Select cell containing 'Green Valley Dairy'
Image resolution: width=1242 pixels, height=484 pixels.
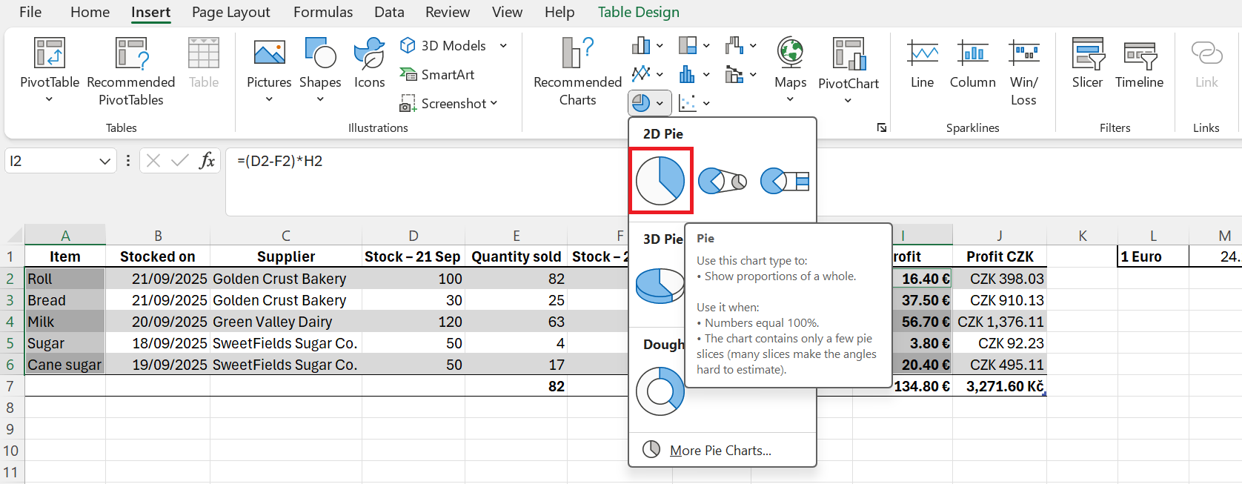coord(286,322)
